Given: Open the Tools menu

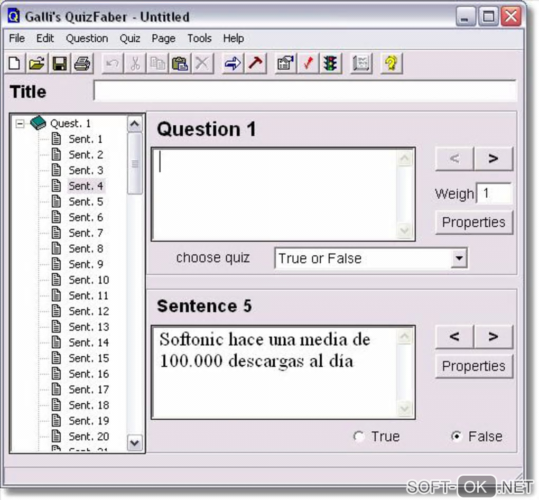Looking at the screenshot, I should pyautogui.click(x=199, y=39).
